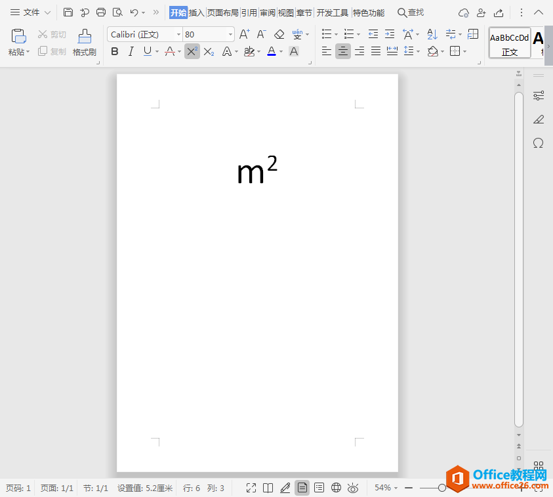The image size is (553, 497).
Task: Switch to Reading view icon
Action: [x=268, y=488]
